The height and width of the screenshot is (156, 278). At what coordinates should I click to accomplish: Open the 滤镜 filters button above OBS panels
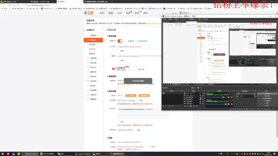point(199,88)
